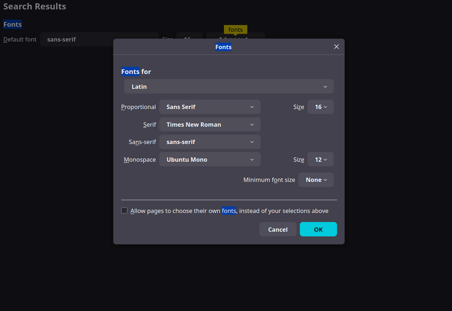Click the Proportional label
The height and width of the screenshot is (311, 452).
pos(138,107)
